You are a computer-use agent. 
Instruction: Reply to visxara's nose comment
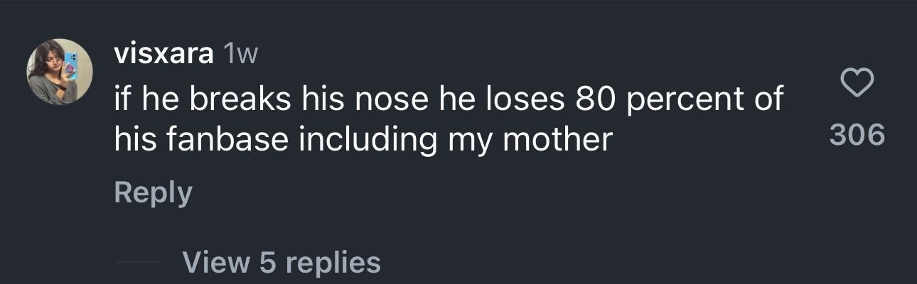click(153, 192)
